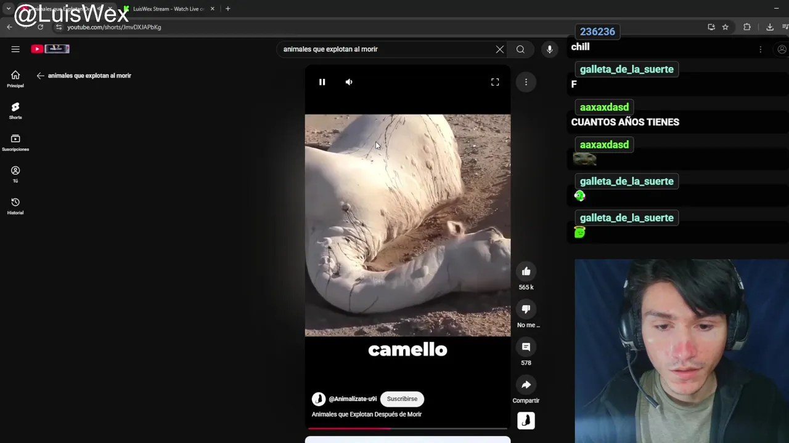Open Historial in sidebar
The height and width of the screenshot is (443, 789).
pos(15,206)
